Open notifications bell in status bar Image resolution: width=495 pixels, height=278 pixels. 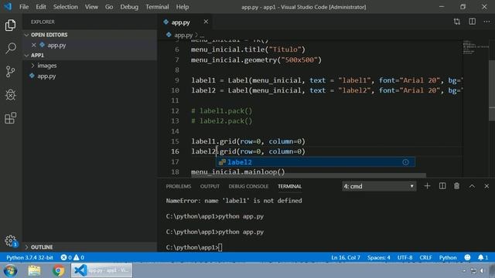[x=483, y=257]
